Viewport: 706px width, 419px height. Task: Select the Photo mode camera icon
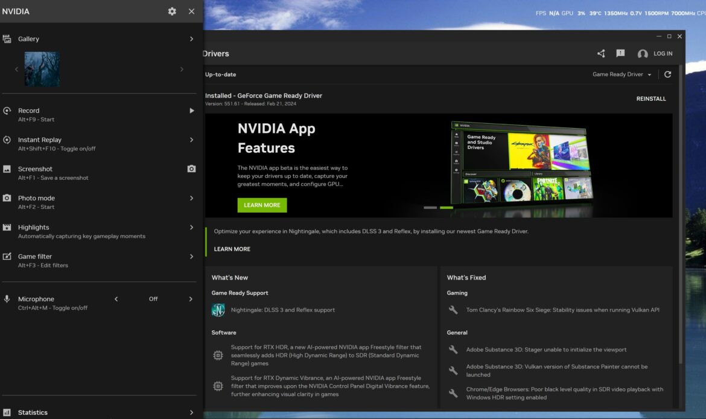pyautogui.click(x=7, y=198)
